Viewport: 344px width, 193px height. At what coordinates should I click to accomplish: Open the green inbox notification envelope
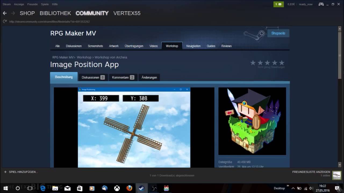tap(279, 4)
